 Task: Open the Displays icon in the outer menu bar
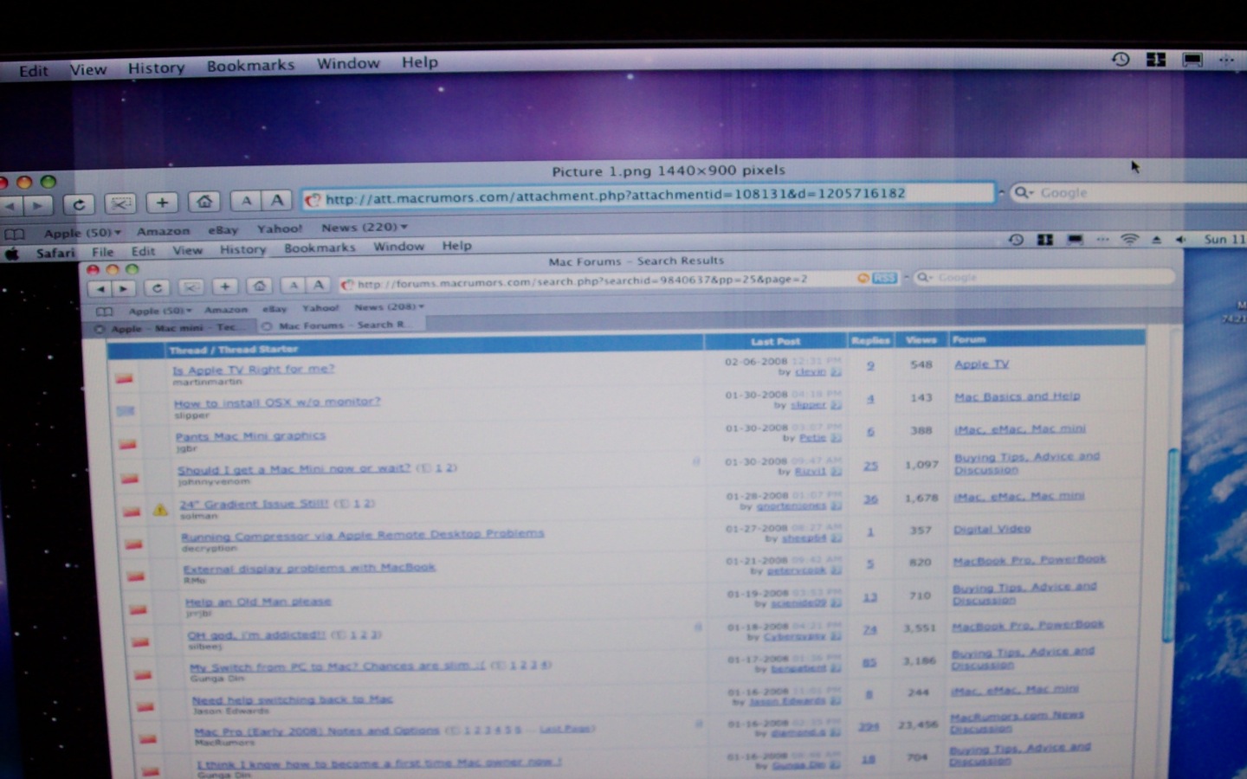(x=1192, y=60)
